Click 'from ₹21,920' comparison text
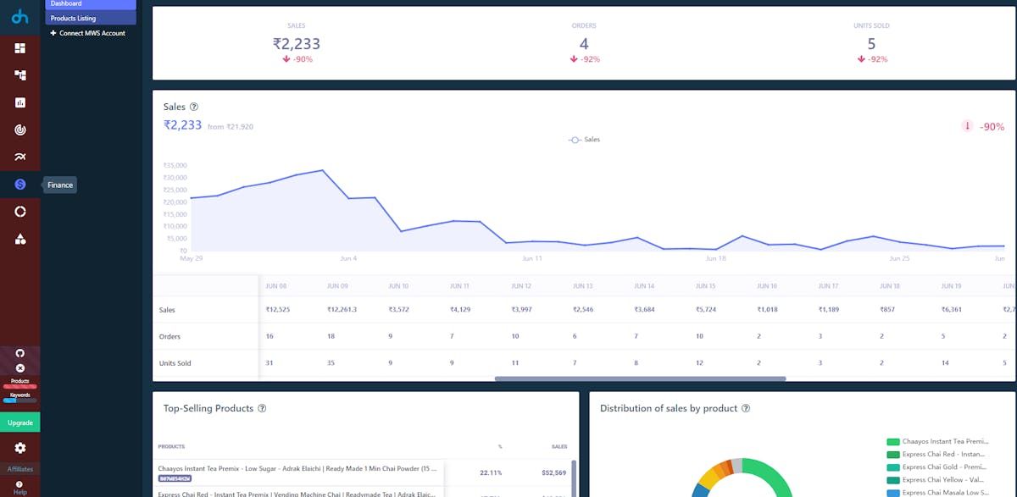The image size is (1017, 497). coord(231,127)
